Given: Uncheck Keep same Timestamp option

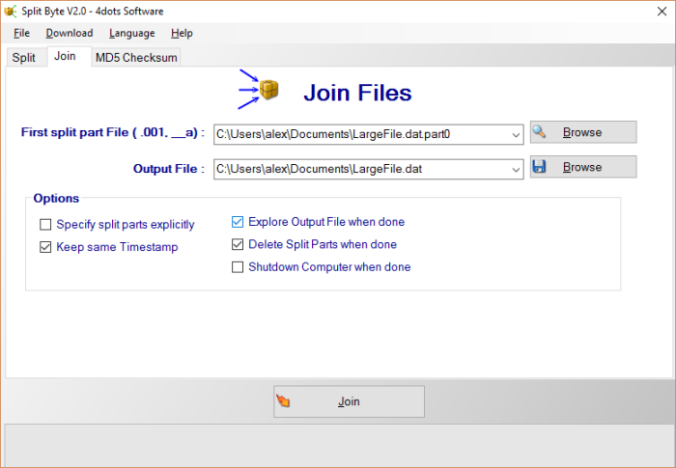Looking at the screenshot, I should pyautogui.click(x=45, y=247).
